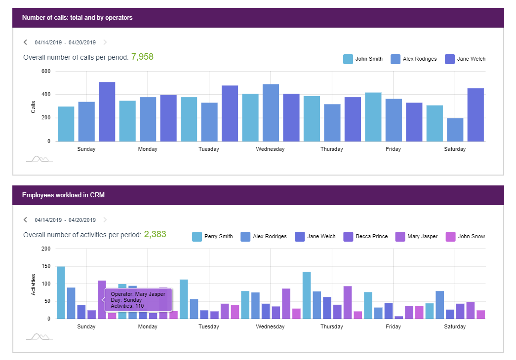516x360 pixels.
Task: Toggle Alex Rodriges series in calls legend
Action: pyautogui.click(x=414, y=59)
